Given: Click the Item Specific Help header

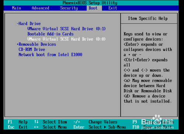Looking at the screenshot, I should [x=148, y=18].
